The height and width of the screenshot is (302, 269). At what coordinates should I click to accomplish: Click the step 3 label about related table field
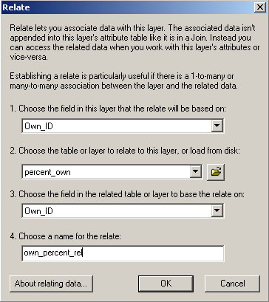127,194
